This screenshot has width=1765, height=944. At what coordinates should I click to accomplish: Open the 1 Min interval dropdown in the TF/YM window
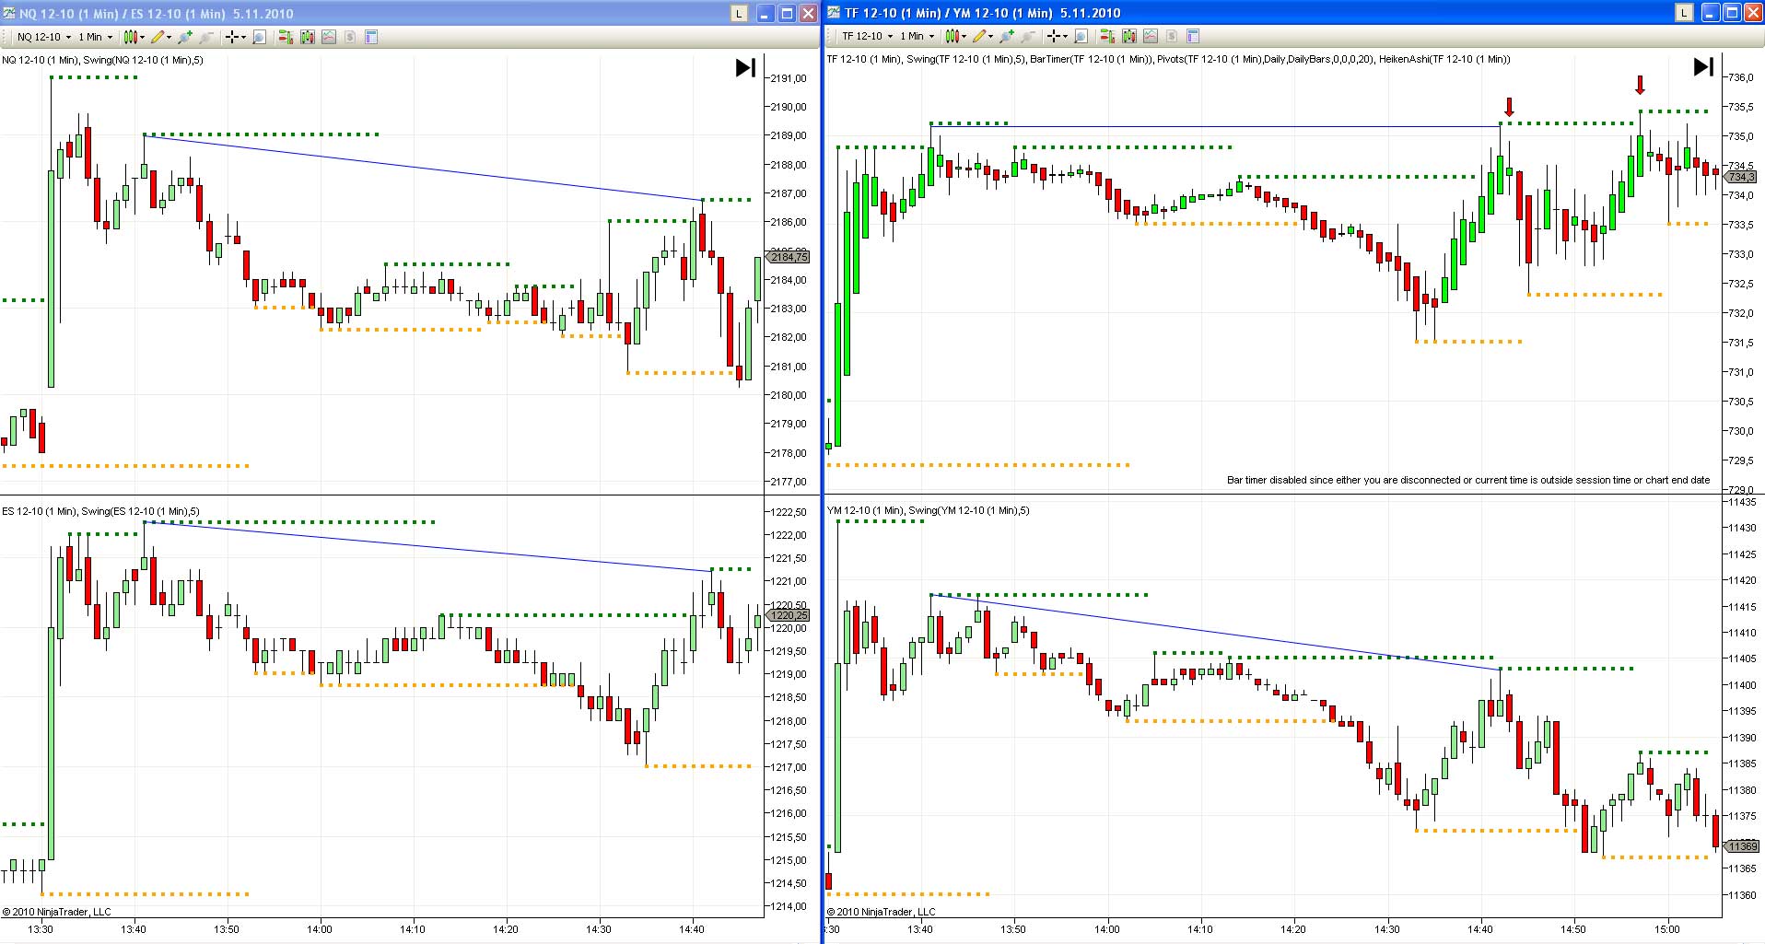[918, 36]
